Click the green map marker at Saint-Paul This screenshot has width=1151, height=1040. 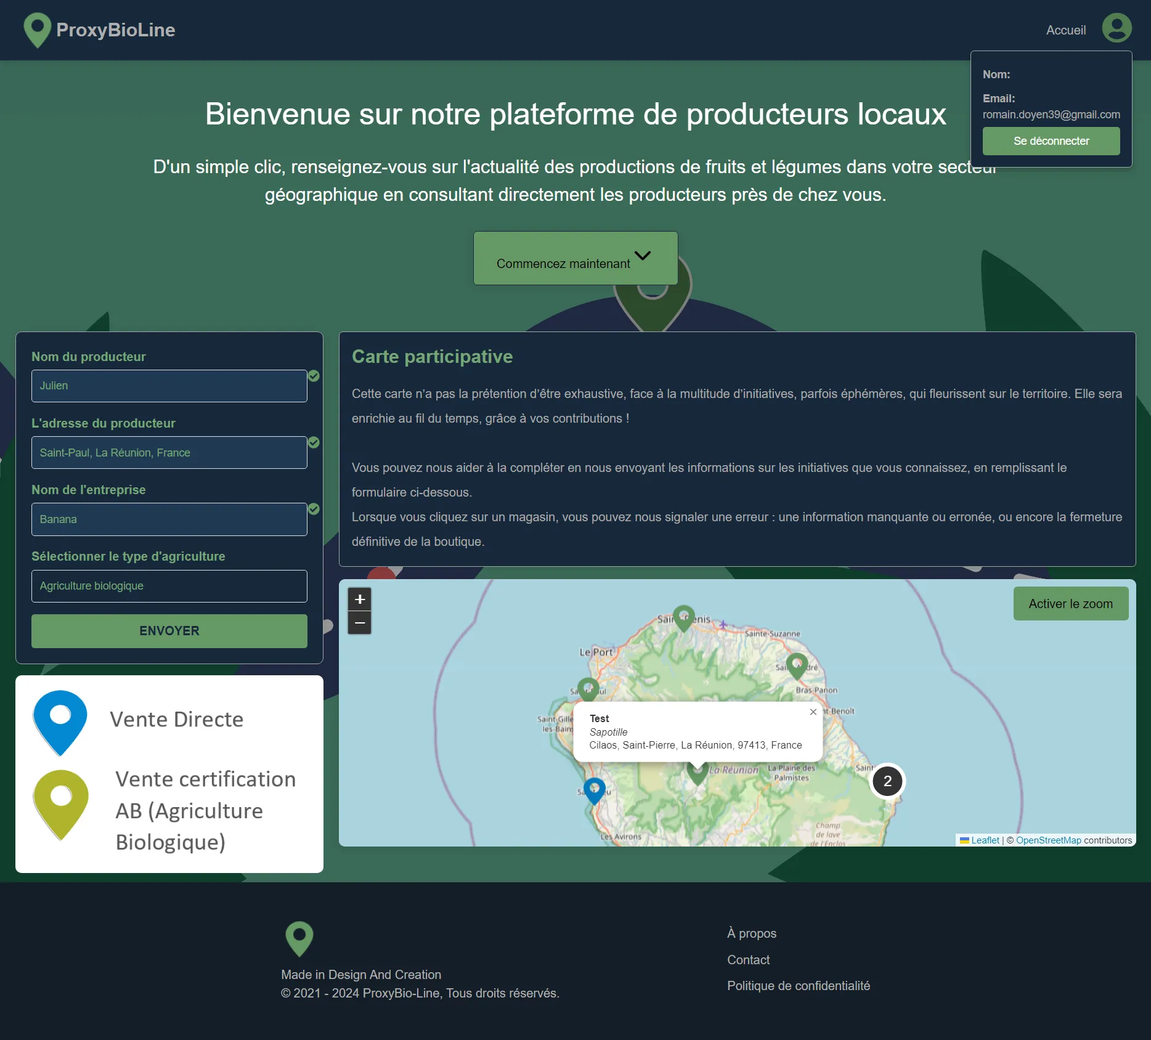(x=588, y=690)
